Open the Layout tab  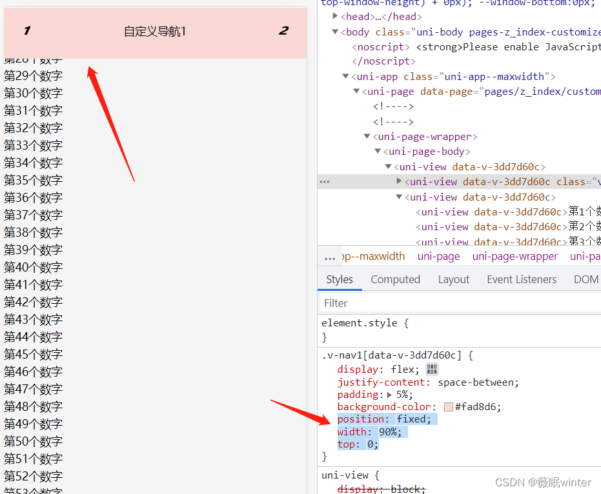coord(453,279)
